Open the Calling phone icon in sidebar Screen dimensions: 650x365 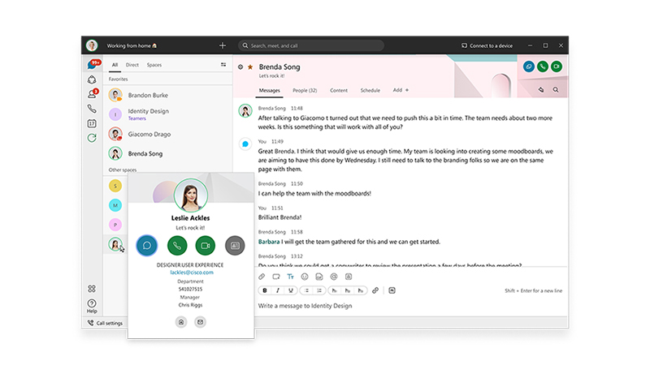pyautogui.click(x=92, y=109)
